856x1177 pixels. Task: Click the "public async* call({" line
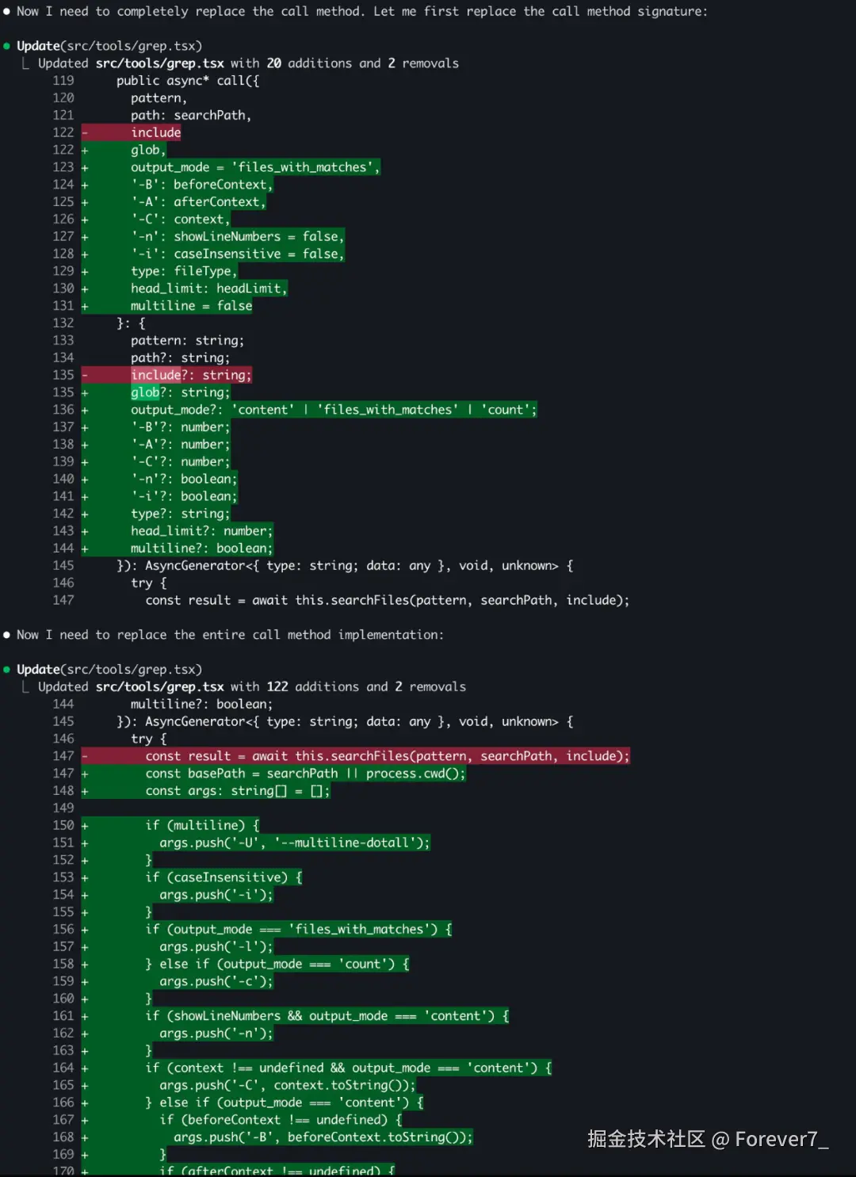coord(188,81)
